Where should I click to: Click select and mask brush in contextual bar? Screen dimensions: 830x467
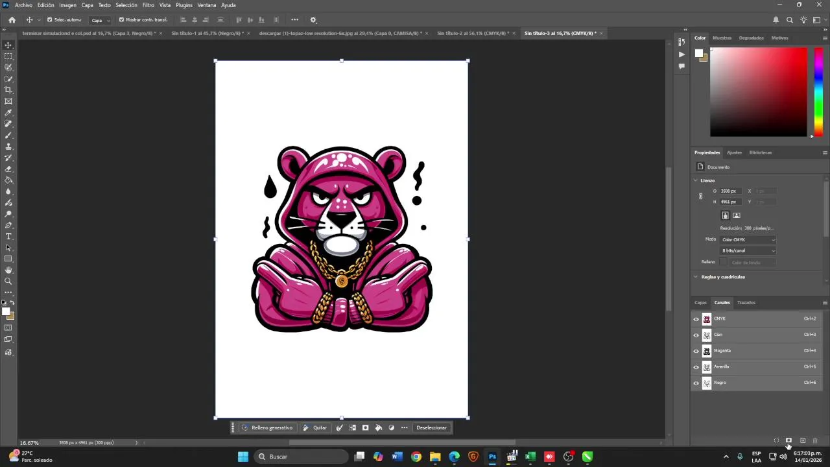[x=339, y=427]
